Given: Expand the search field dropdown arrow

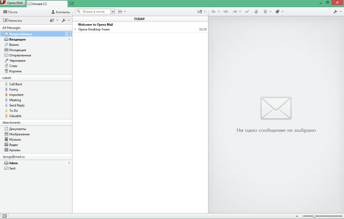Looking at the screenshot, I should [113, 12].
